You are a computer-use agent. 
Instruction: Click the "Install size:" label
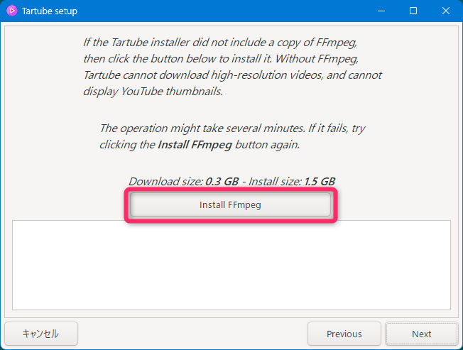273,181
